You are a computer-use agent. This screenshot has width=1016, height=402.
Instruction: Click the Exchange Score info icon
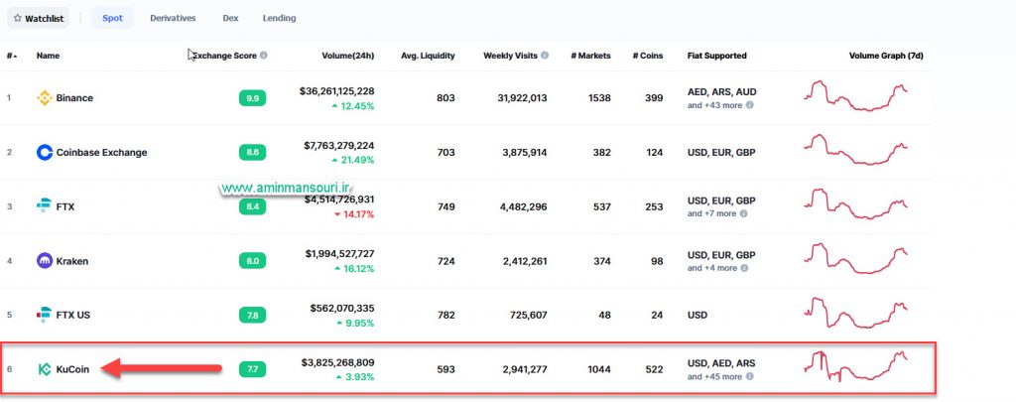(x=263, y=56)
